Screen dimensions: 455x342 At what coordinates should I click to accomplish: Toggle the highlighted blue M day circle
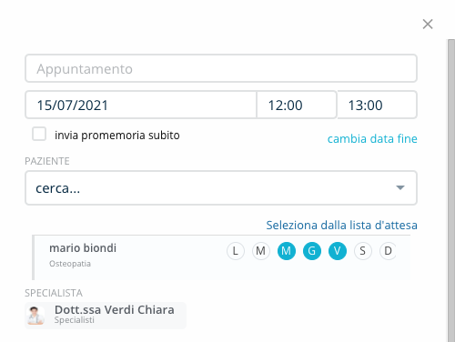(287, 251)
